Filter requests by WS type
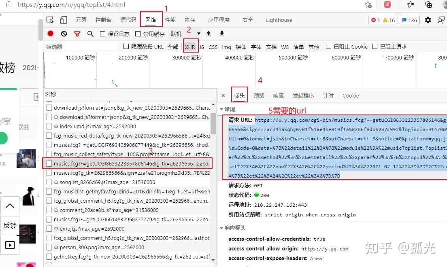Screen dimensions: 447x267 (285, 47)
